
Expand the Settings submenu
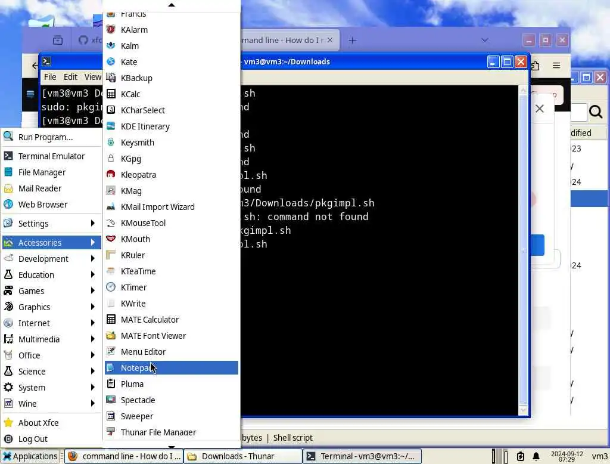(x=51, y=223)
